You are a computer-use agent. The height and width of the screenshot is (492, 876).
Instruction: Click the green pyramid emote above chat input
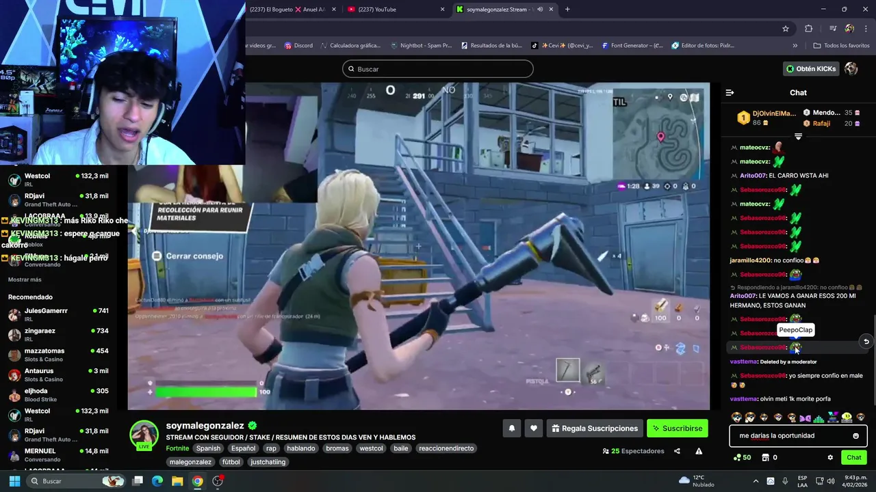(x=819, y=418)
